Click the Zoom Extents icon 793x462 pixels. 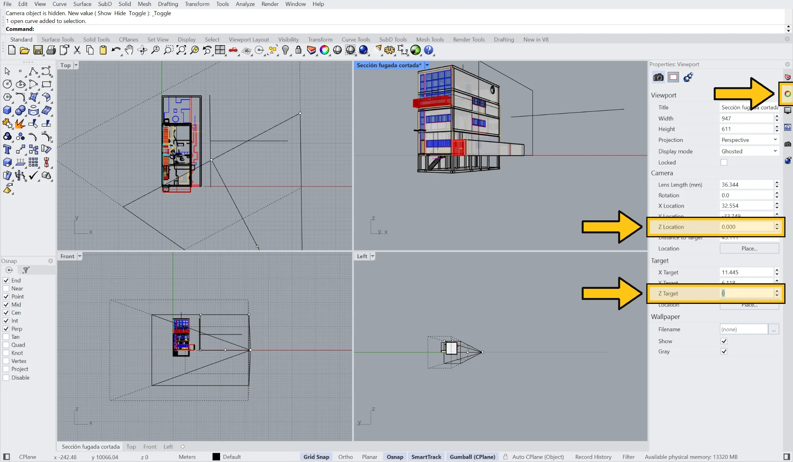(181, 50)
